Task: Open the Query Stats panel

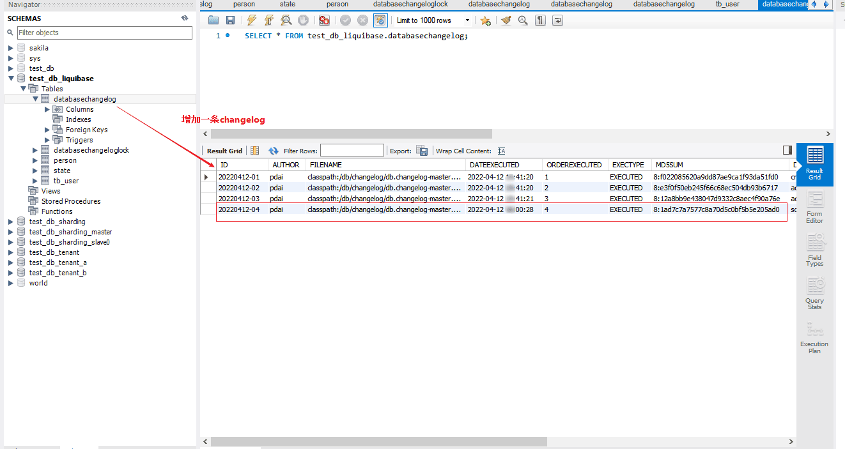Action: tap(814, 293)
